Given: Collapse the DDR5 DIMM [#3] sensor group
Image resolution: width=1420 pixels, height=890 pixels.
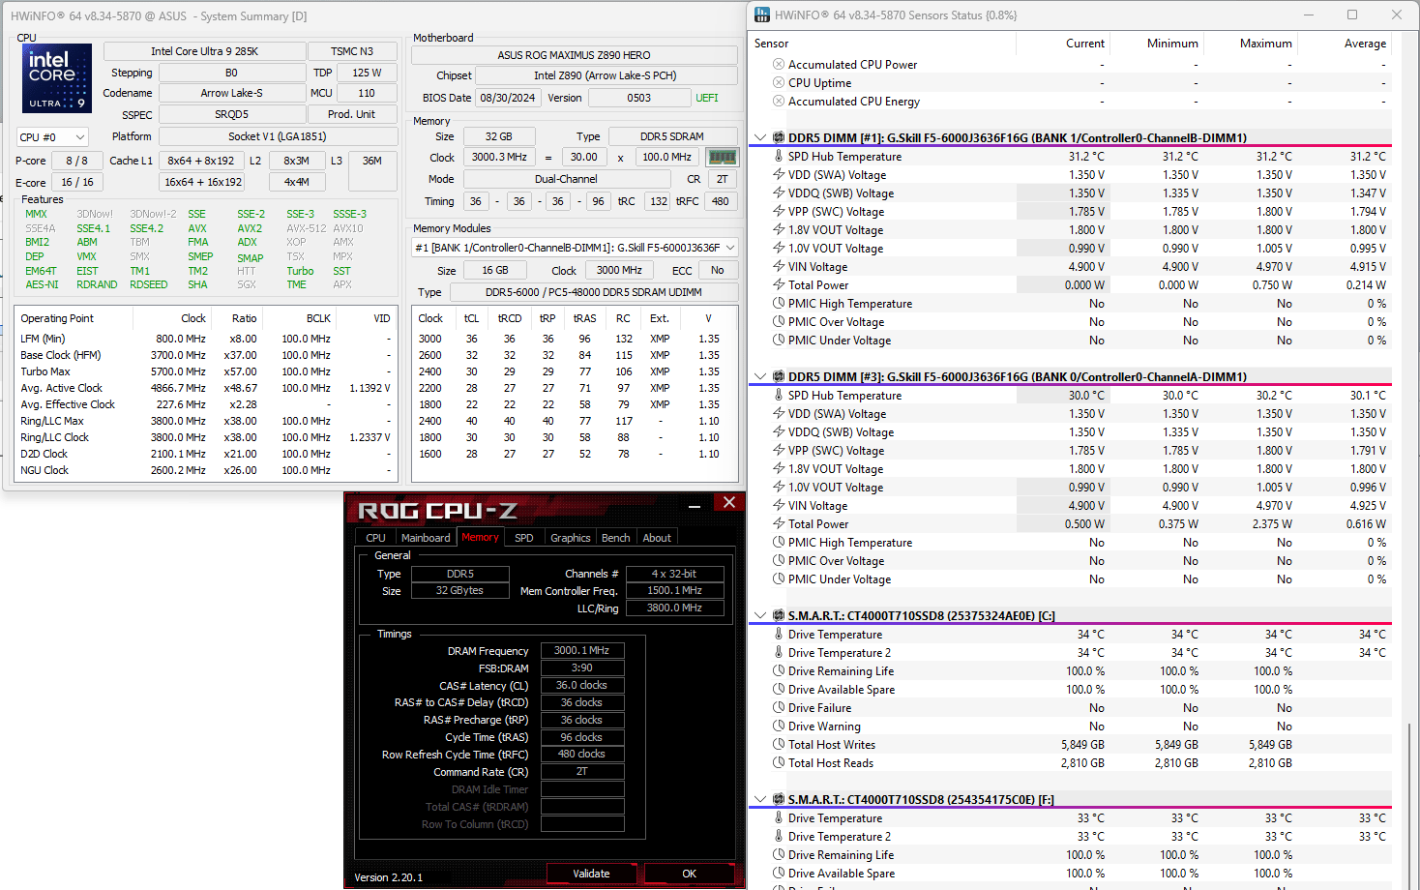Looking at the screenshot, I should pyautogui.click(x=760, y=377).
